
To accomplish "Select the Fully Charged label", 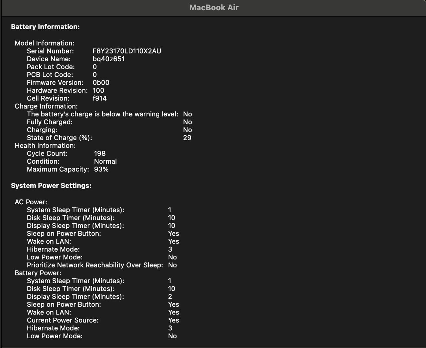I will point(50,122).
